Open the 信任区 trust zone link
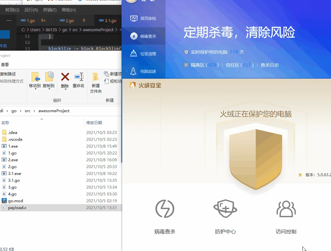Image resolution: width=331 pixels, height=251 pixels. click(239, 65)
